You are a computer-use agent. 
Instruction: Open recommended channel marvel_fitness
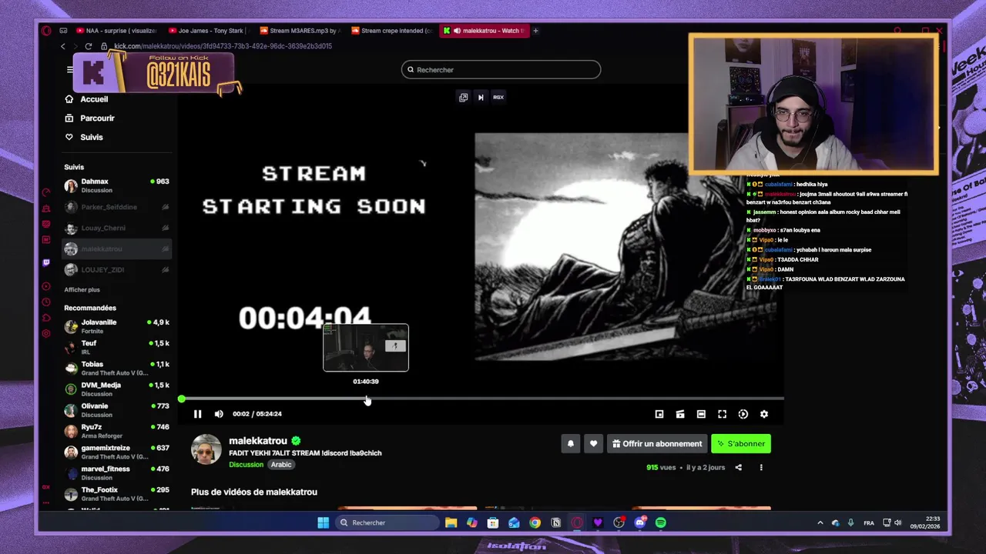tap(116, 472)
